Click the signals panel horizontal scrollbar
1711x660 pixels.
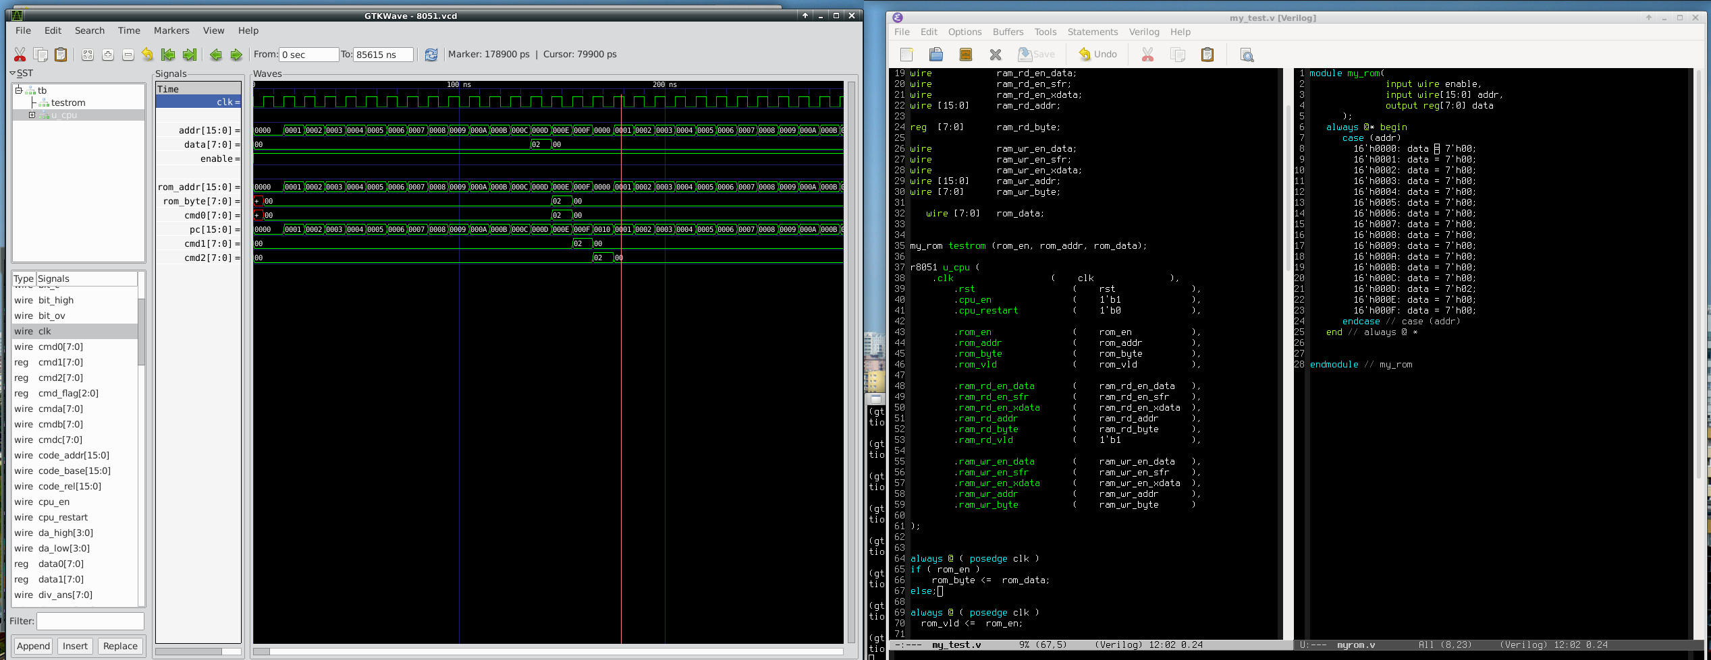pyautogui.click(x=188, y=651)
